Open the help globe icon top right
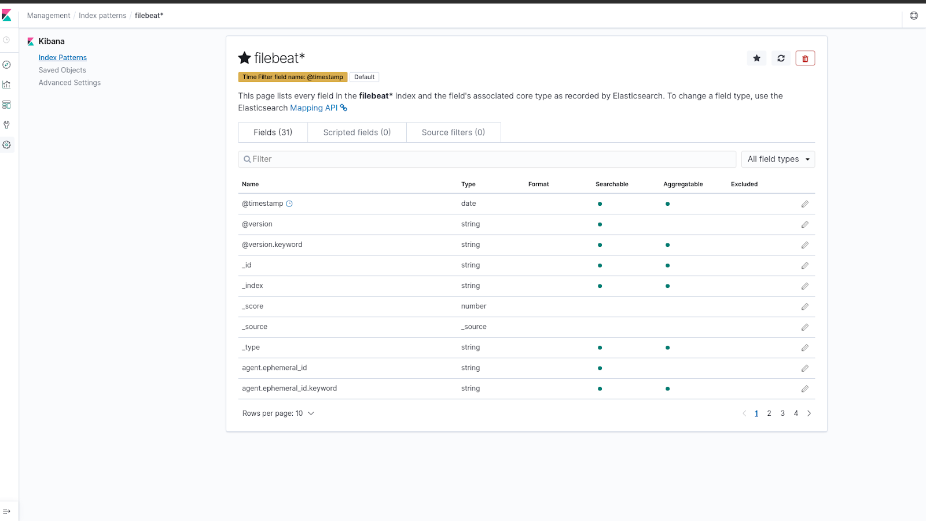This screenshot has width=926, height=521. click(913, 16)
